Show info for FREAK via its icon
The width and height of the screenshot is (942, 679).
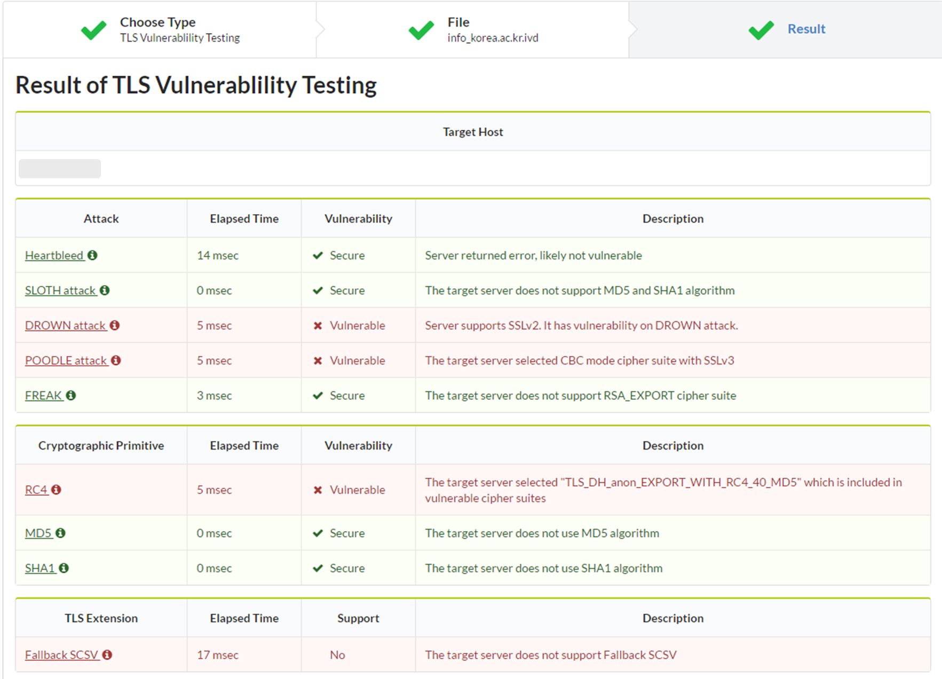(71, 395)
